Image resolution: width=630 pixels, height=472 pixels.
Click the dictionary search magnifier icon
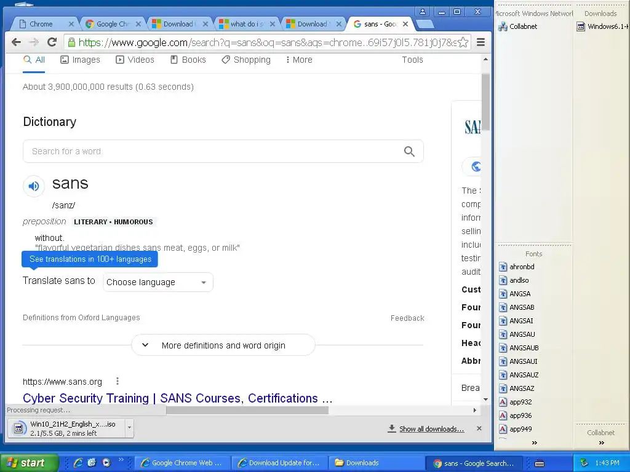[x=409, y=151]
